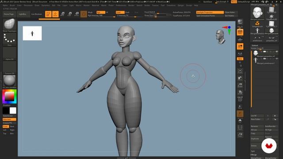Expand the Split section in Subtool
This screenshot has height=159, width=283.
pyautogui.click(x=253, y=151)
